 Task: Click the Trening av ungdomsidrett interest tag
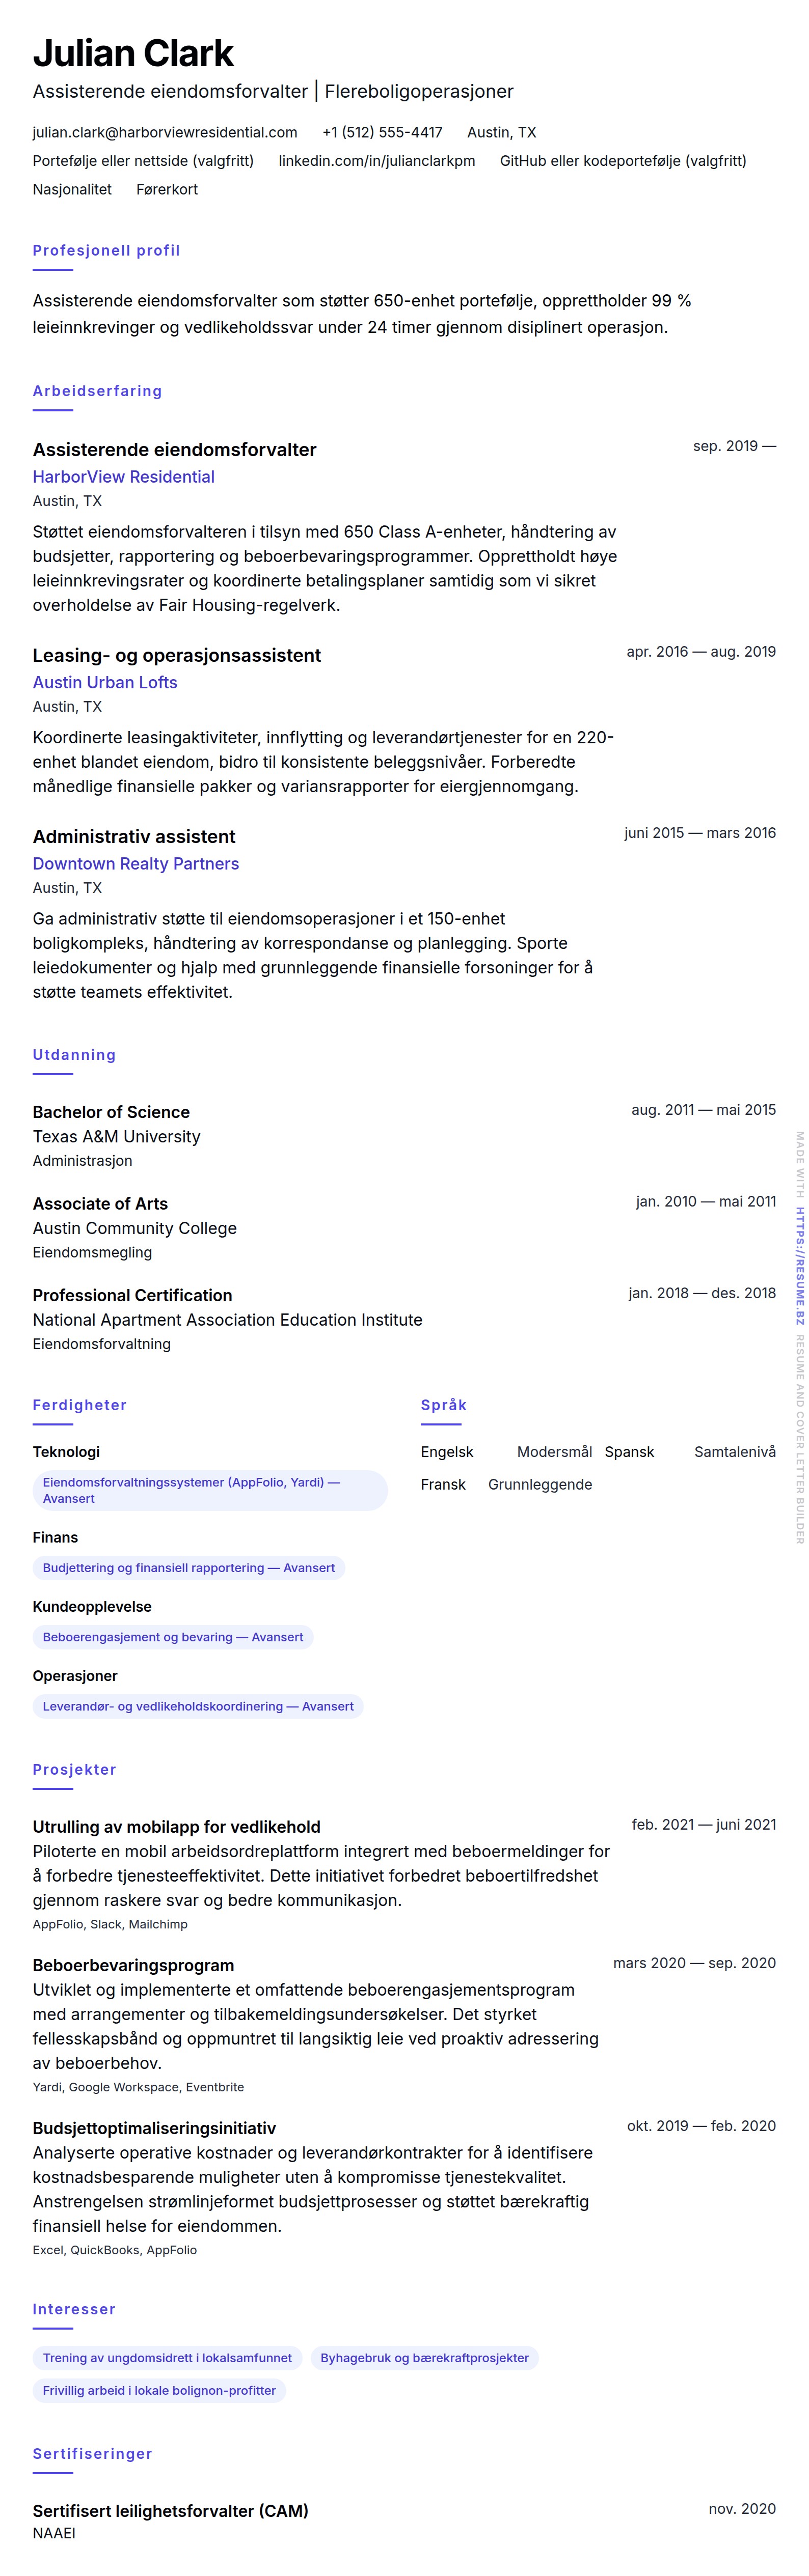point(167,2357)
